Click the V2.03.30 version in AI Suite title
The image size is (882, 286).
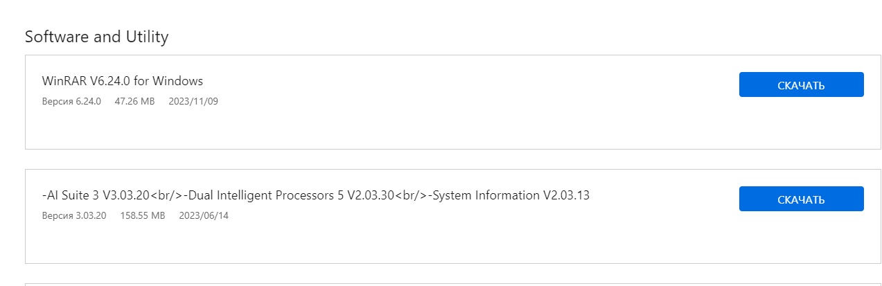point(370,195)
